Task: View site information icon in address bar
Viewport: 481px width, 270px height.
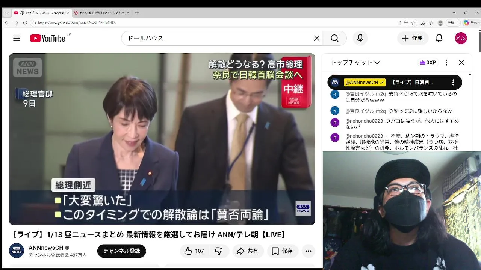Action: pyautogui.click(x=34, y=22)
